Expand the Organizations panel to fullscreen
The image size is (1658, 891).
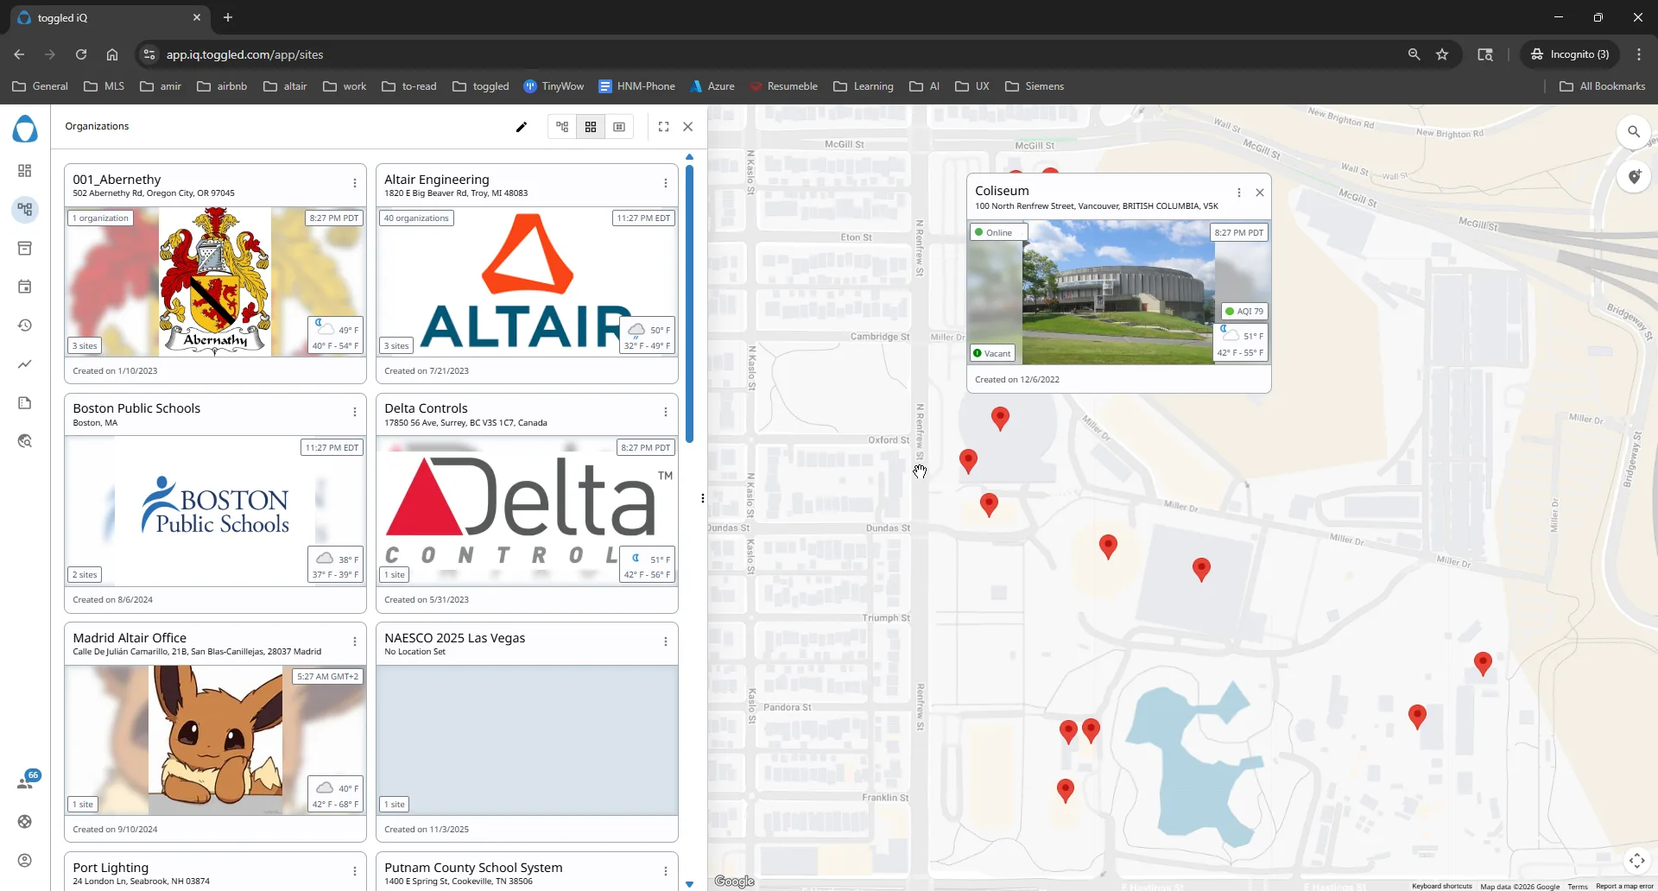(663, 127)
